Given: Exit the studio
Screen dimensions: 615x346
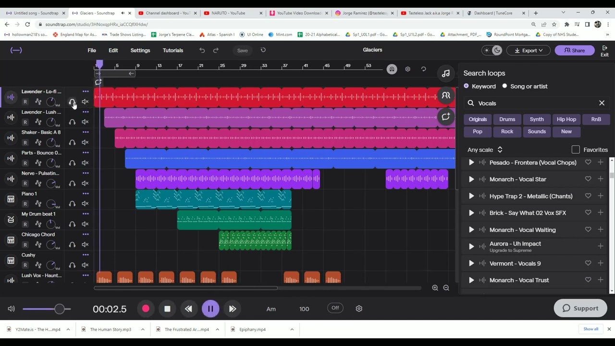Looking at the screenshot, I should [604, 51].
